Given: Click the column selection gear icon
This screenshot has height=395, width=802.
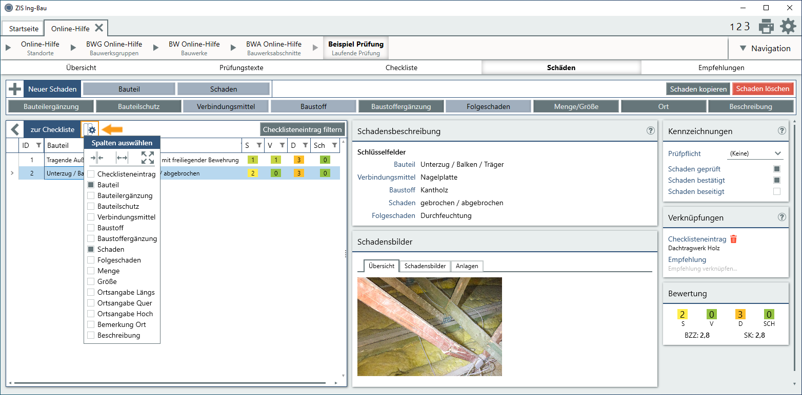Looking at the screenshot, I should coord(90,130).
